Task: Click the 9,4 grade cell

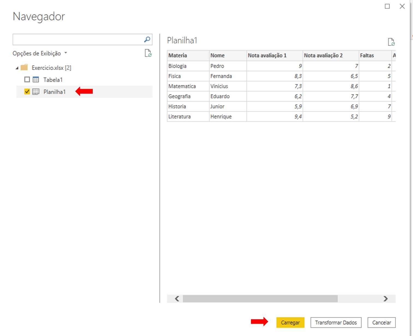Action: (x=275, y=117)
